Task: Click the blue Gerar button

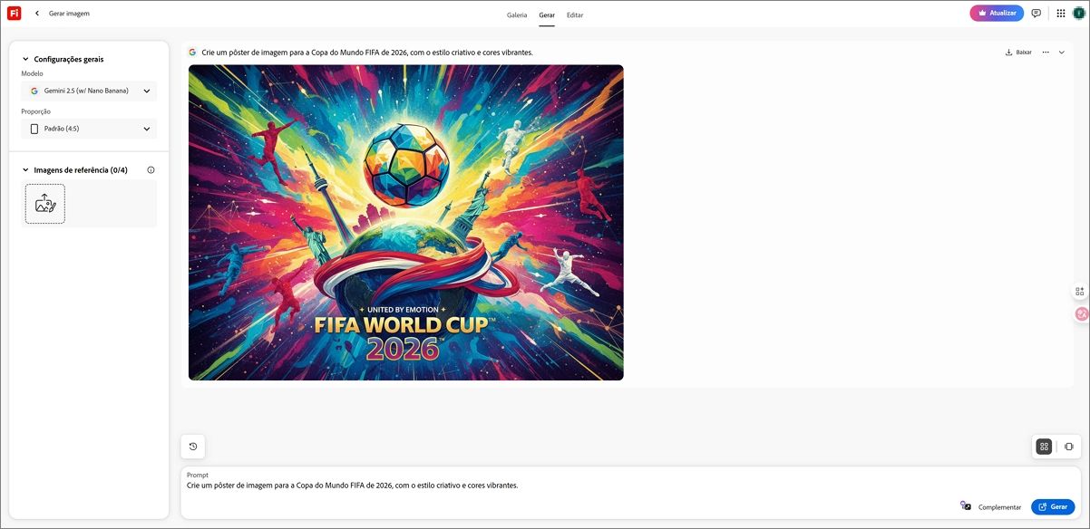Action: click(1053, 507)
